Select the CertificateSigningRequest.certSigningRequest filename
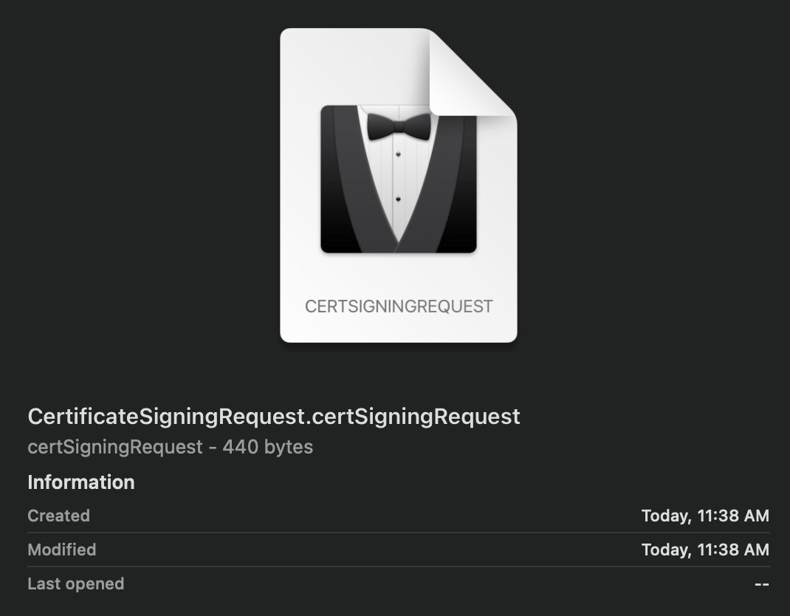 pos(273,417)
